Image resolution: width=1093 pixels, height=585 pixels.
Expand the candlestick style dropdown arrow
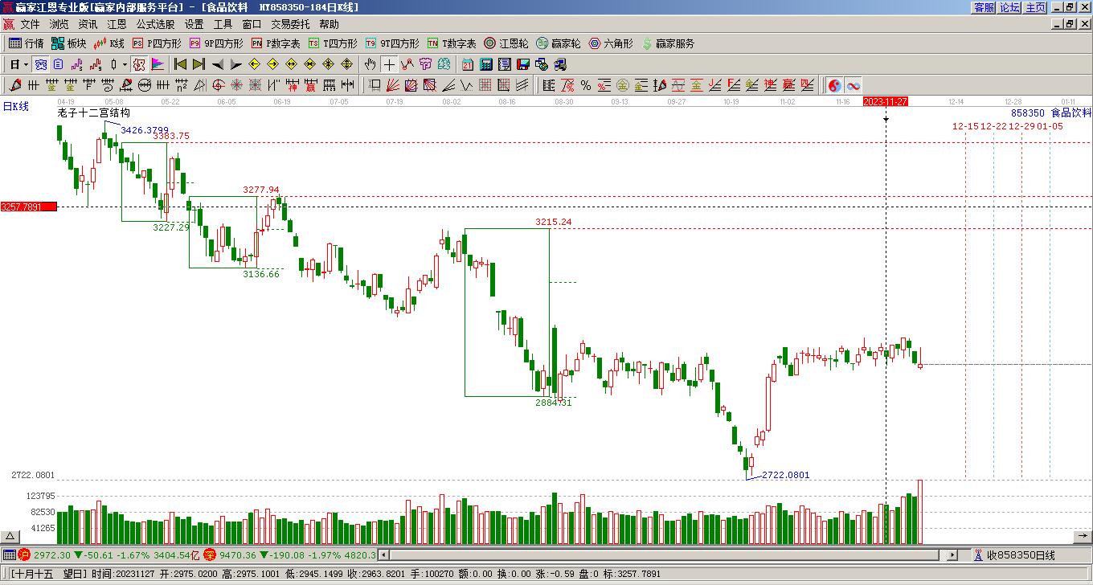[x=125, y=64]
